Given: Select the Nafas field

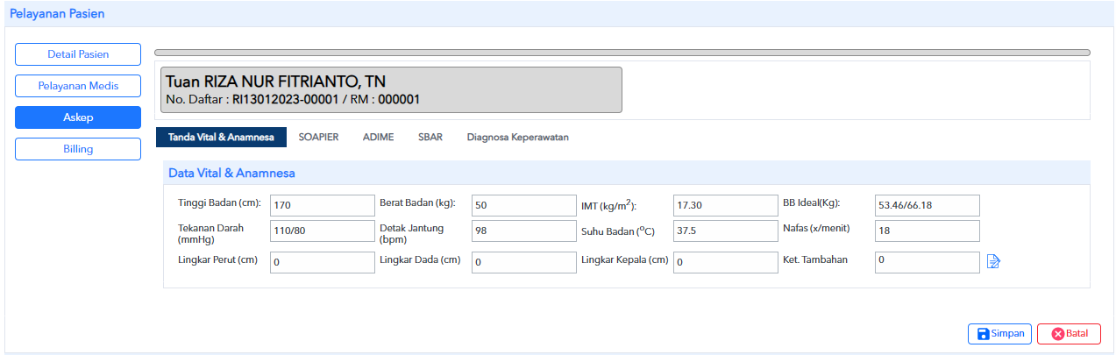Looking at the screenshot, I should tap(927, 231).
